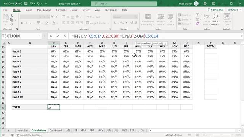
Task: Toggle Italic formatting
Action: coord(26,23)
